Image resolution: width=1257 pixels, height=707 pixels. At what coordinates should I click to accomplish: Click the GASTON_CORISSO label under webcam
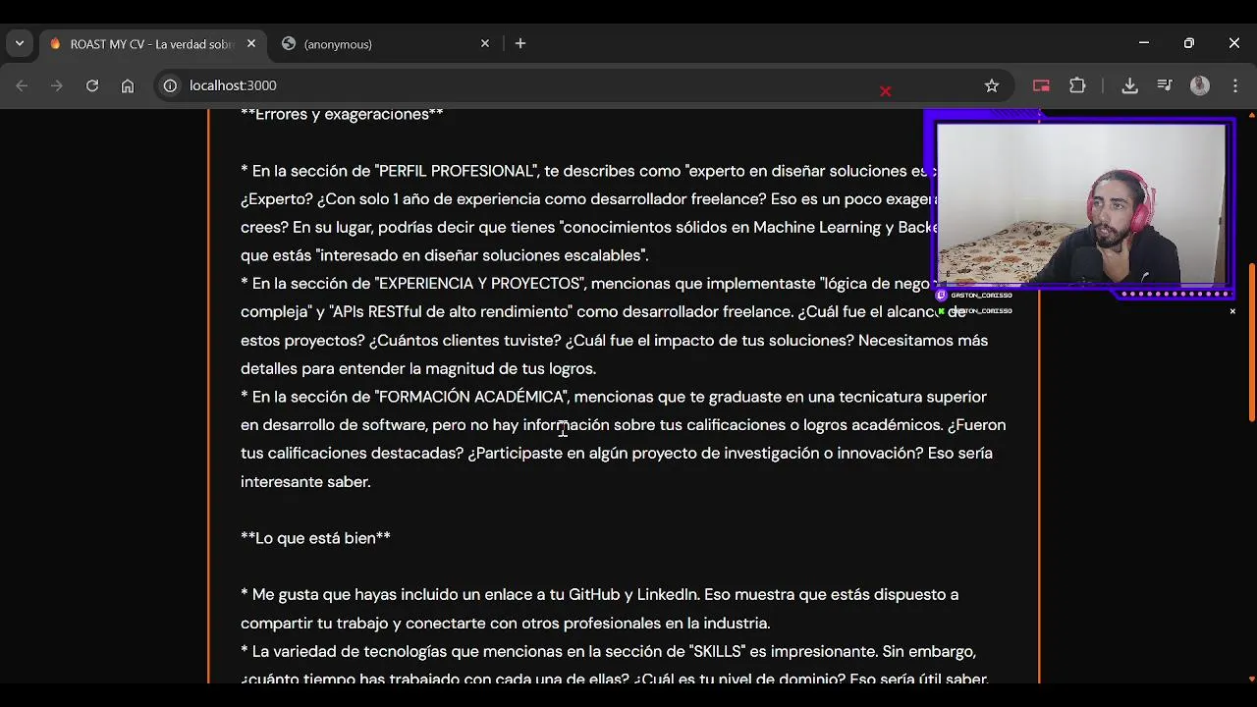(981, 295)
